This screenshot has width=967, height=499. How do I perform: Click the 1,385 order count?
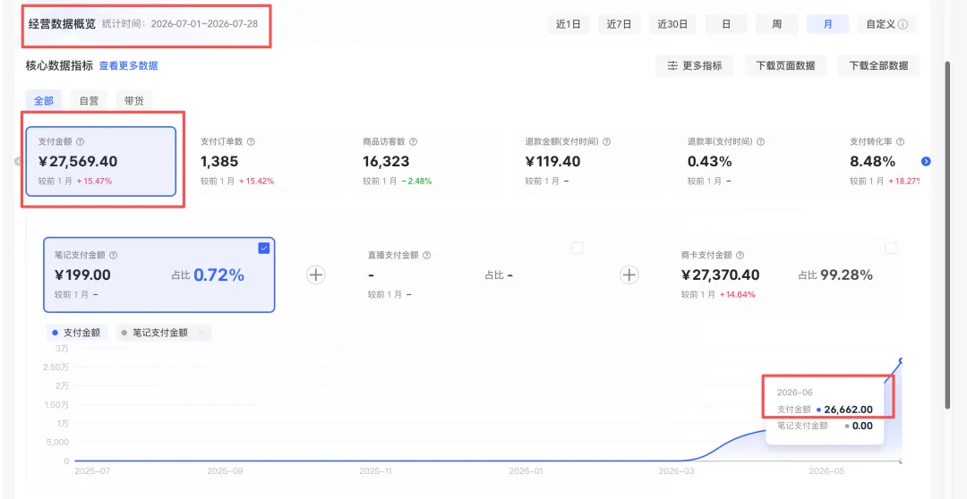[219, 162]
